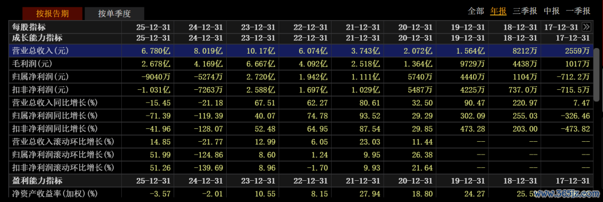Click the -5274万 net profit value

pos(208,77)
